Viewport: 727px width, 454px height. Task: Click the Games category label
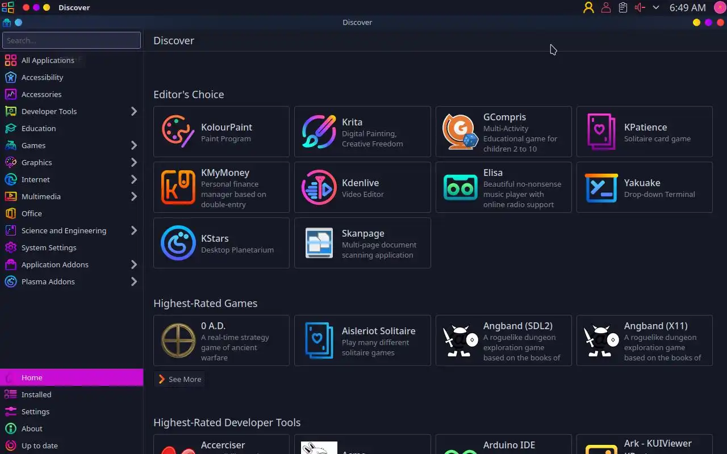(x=34, y=145)
